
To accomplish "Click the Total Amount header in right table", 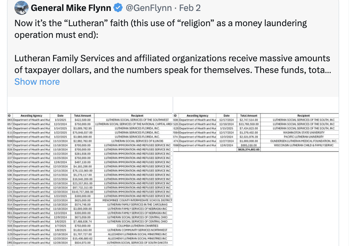I will click(249, 116).
